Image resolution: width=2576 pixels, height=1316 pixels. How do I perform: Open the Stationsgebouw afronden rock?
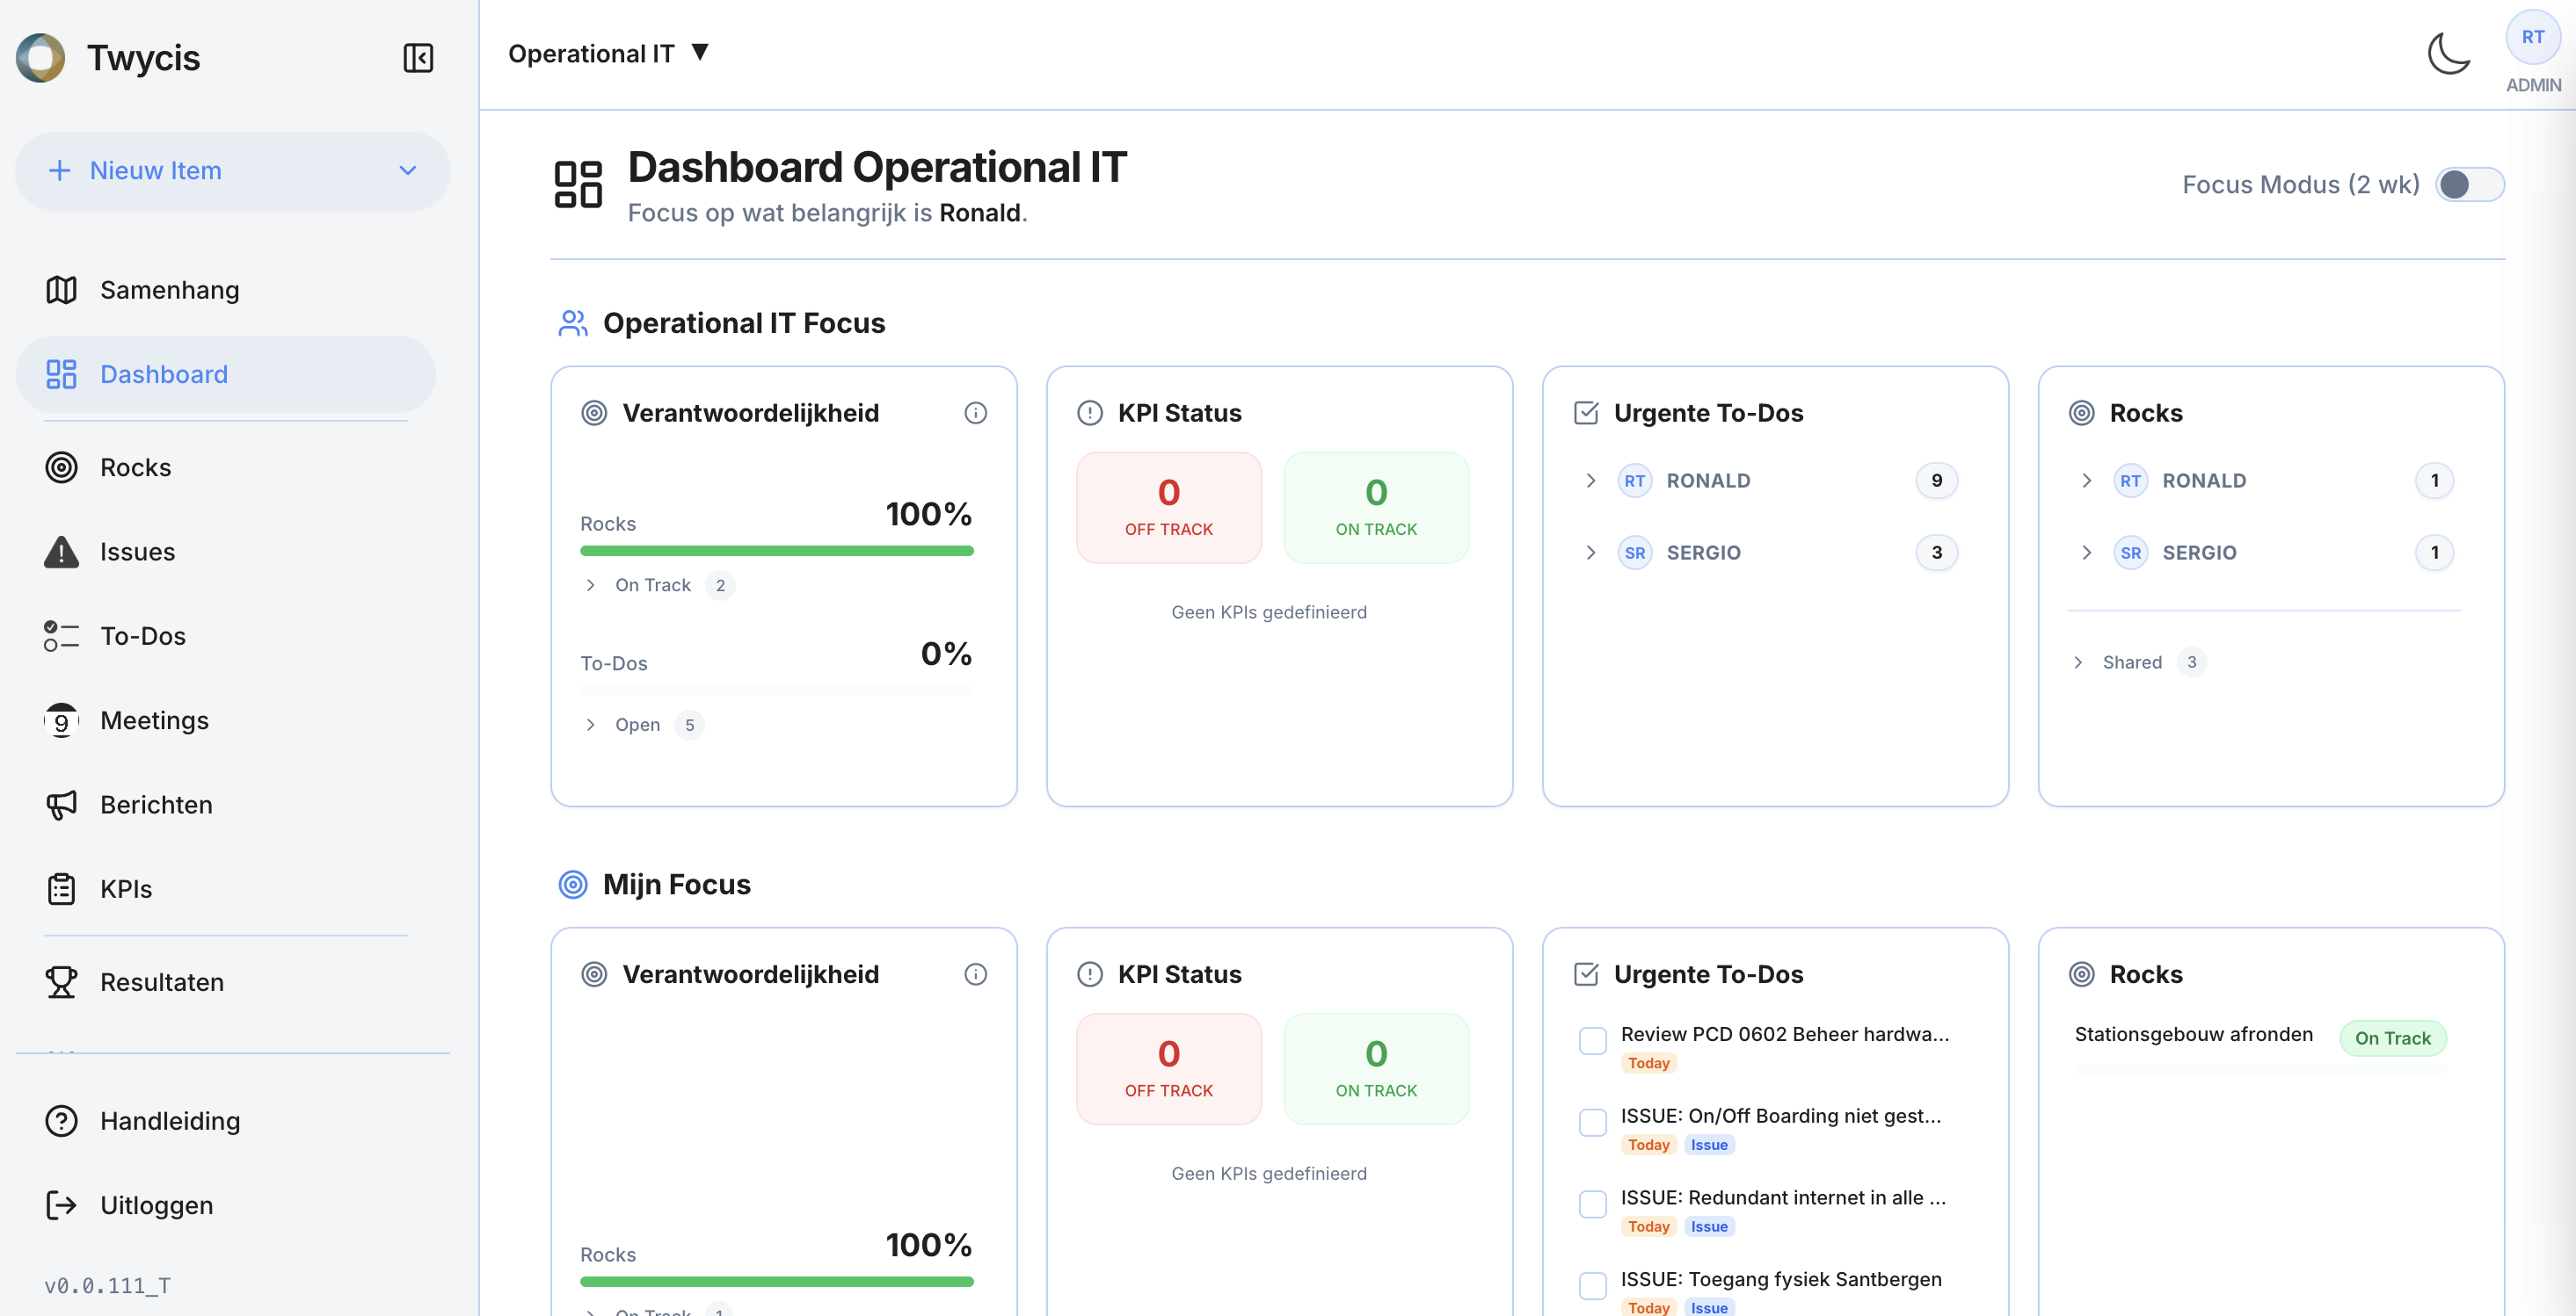tap(2193, 1034)
